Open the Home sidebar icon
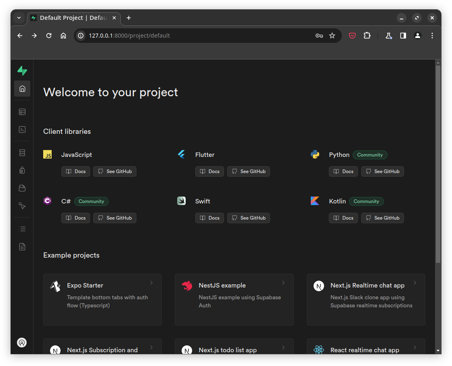The height and width of the screenshot is (366, 452). (22, 89)
